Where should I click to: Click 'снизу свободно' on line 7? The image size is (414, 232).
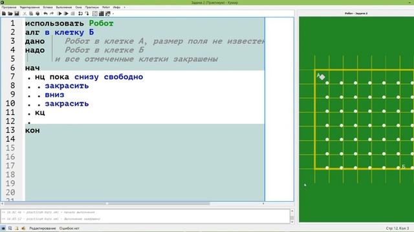coord(109,77)
